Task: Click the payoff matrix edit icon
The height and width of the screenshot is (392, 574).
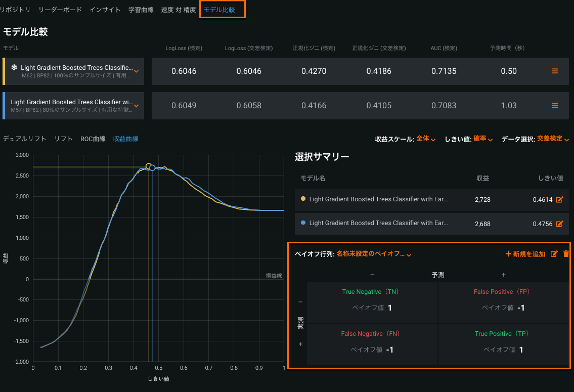Action: [x=554, y=254]
